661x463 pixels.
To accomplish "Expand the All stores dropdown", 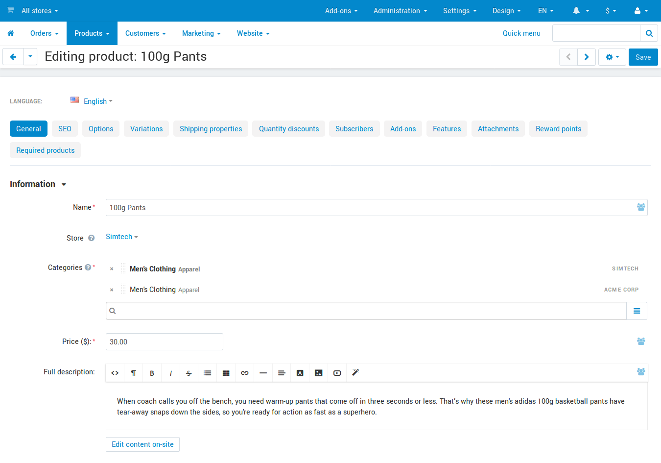I will click(40, 11).
